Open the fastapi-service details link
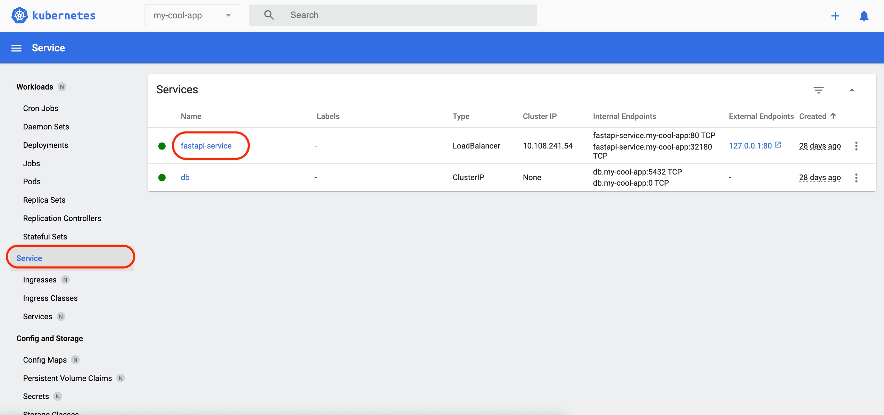 tap(206, 145)
